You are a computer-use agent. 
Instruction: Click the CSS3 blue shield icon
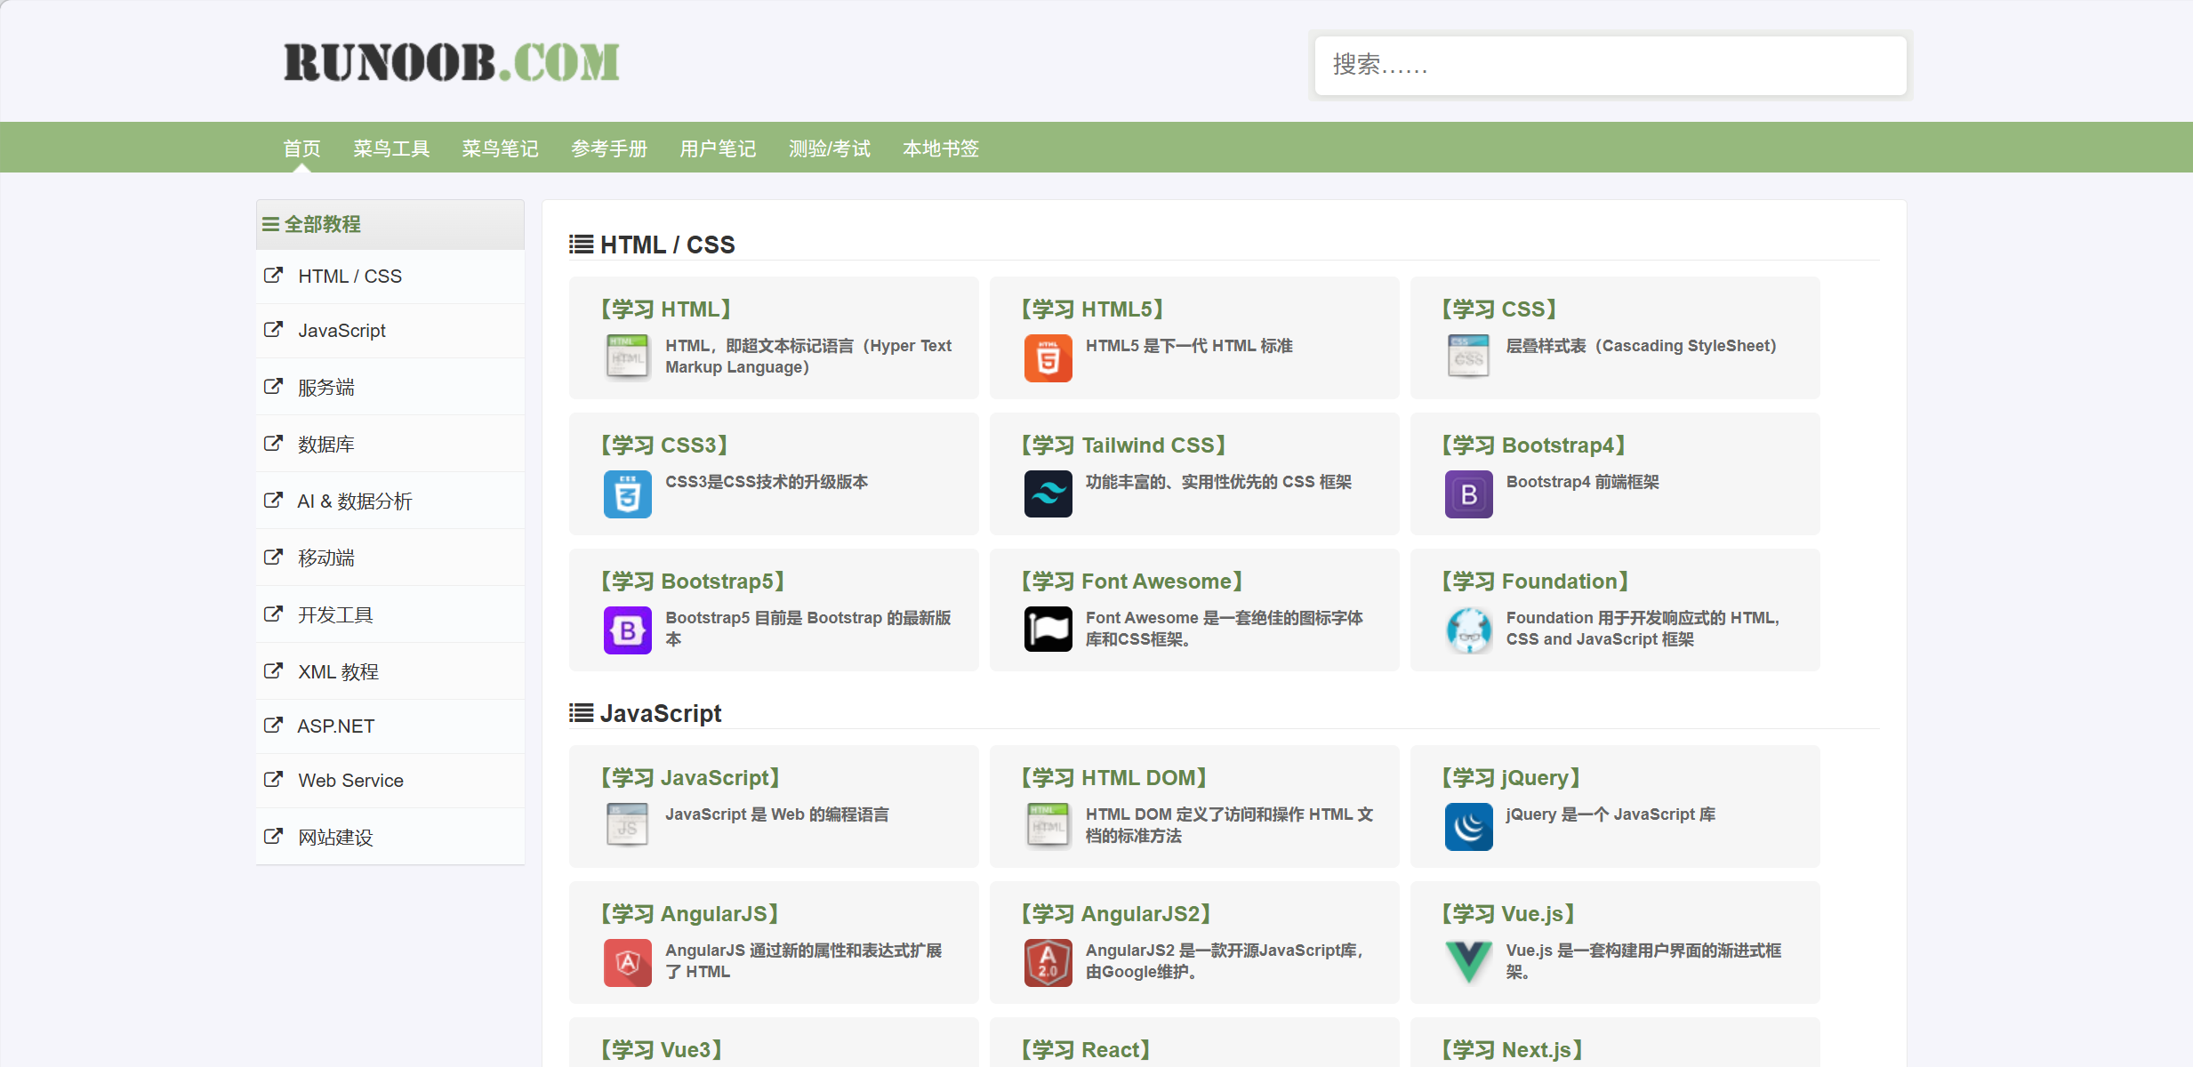tap(627, 494)
